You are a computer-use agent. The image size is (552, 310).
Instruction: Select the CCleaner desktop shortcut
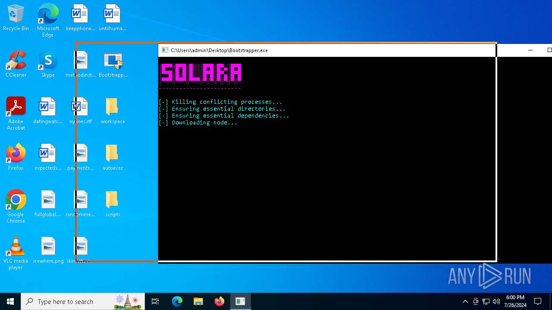16,65
